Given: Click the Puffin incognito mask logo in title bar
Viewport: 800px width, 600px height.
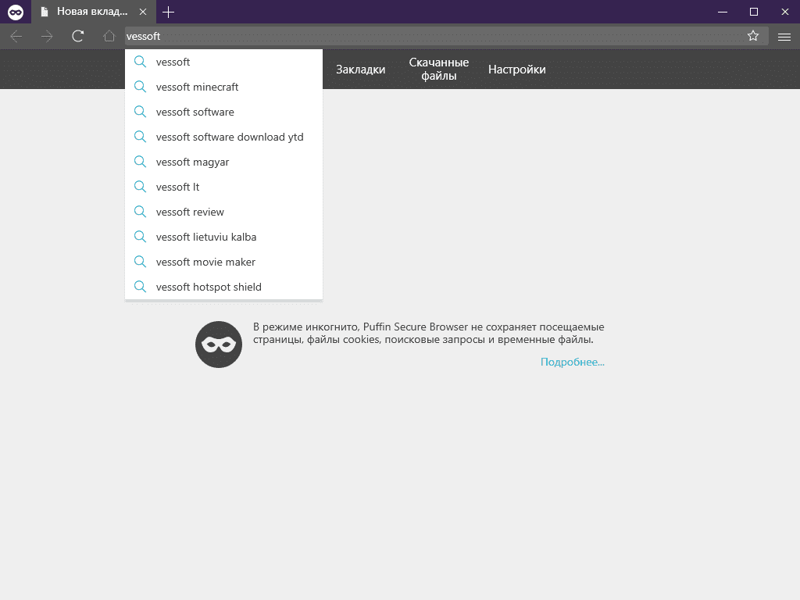Looking at the screenshot, I should click(x=16, y=12).
